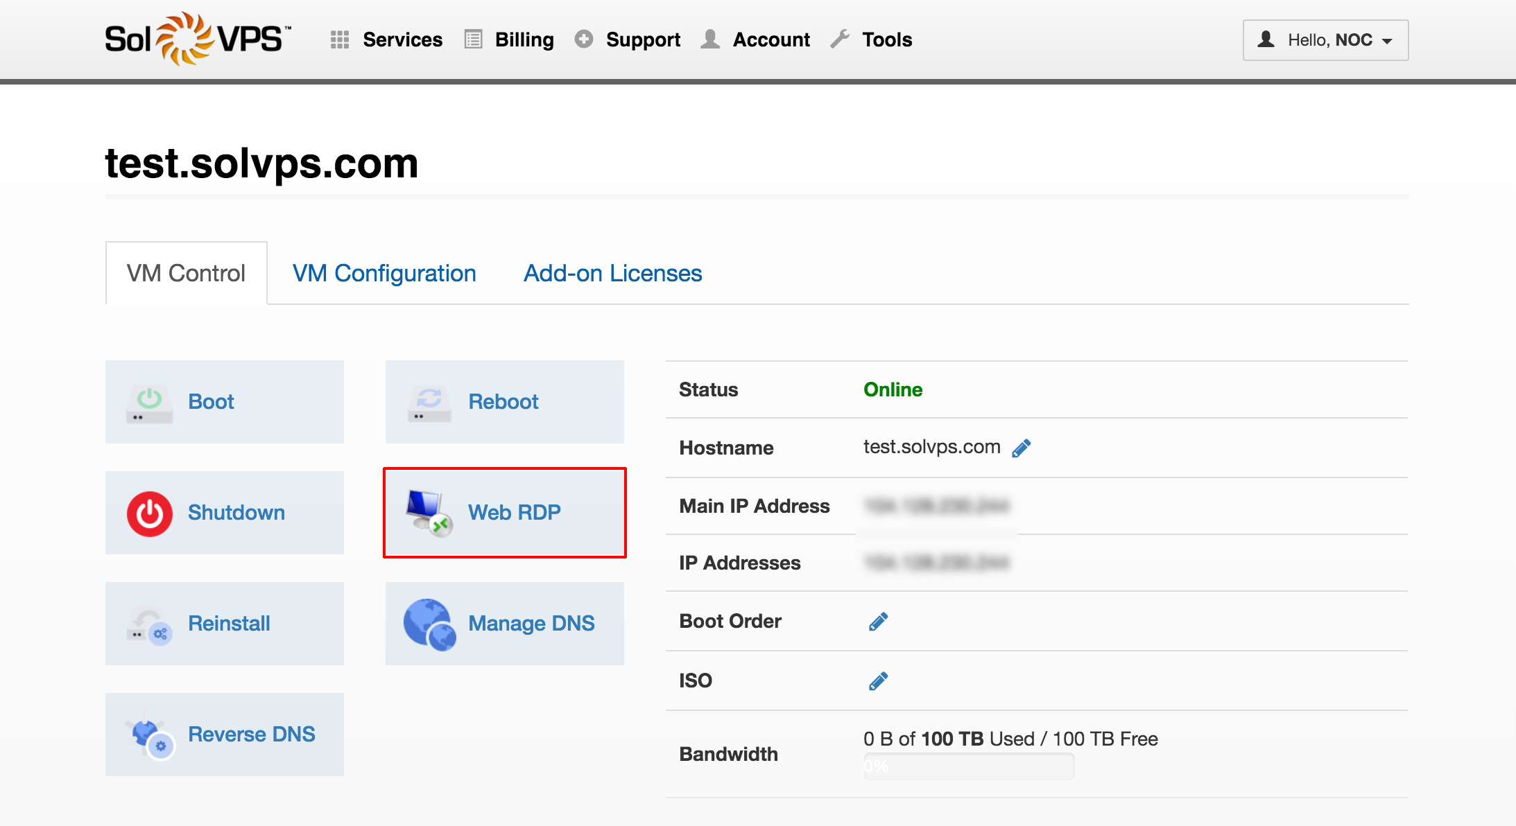The width and height of the screenshot is (1516, 826).
Task: Edit Boot Order via its pencil icon
Action: (x=877, y=621)
